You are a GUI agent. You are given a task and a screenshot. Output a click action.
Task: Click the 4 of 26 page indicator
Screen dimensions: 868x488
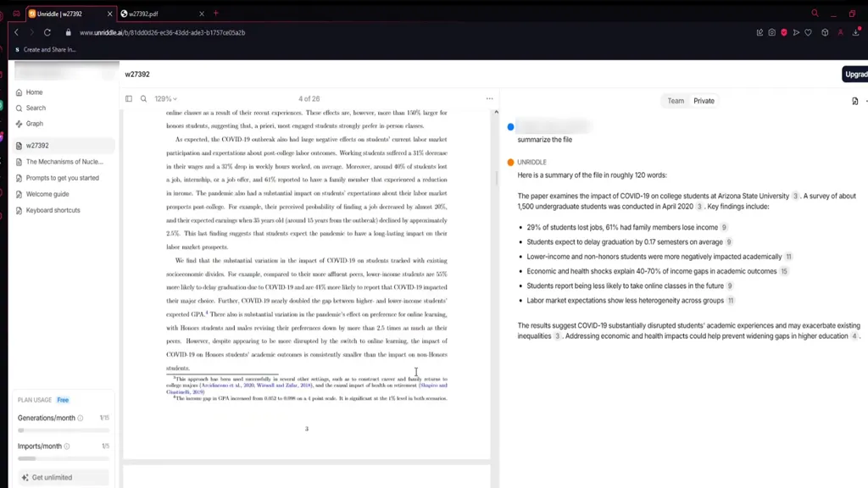[x=309, y=98]
